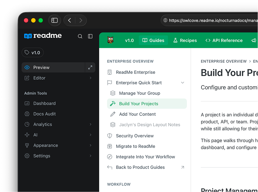Click the Add Your Content pencil icon

tap(113, 114)
